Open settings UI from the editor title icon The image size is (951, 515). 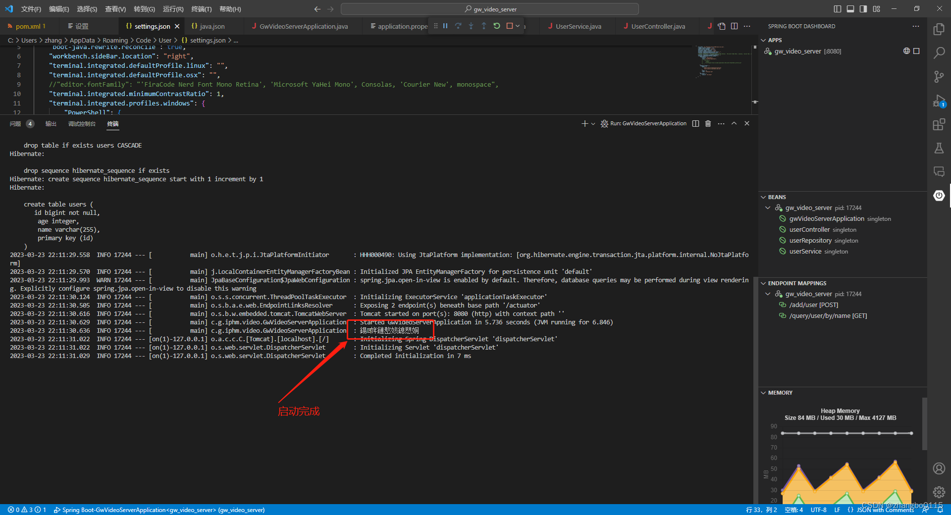tap(722, 26)
